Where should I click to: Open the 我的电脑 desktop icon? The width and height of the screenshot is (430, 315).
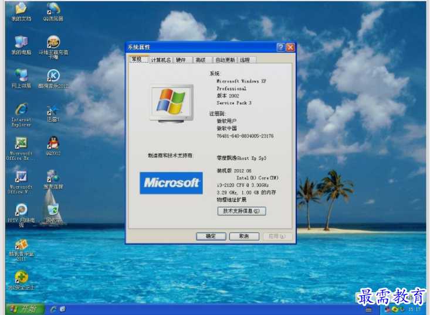click(x=21, y=45)
